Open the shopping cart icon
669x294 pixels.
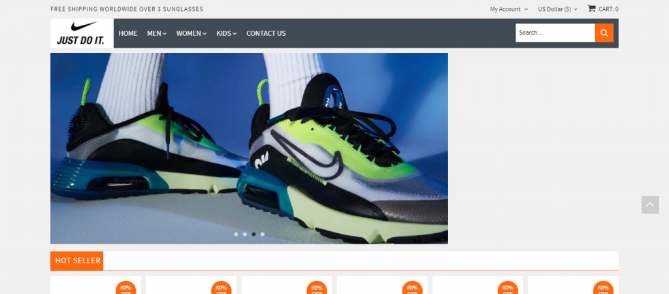pyautogui.click(x=591, y=8)
